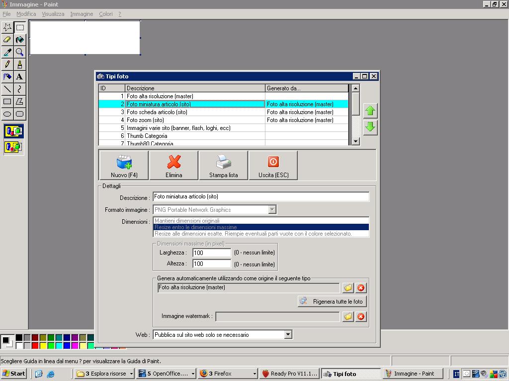Image resolution: width=509 pixels, height=381 pixels.
Task: Click the Internet Explorer quick launch icon
Action: [51, 374]
